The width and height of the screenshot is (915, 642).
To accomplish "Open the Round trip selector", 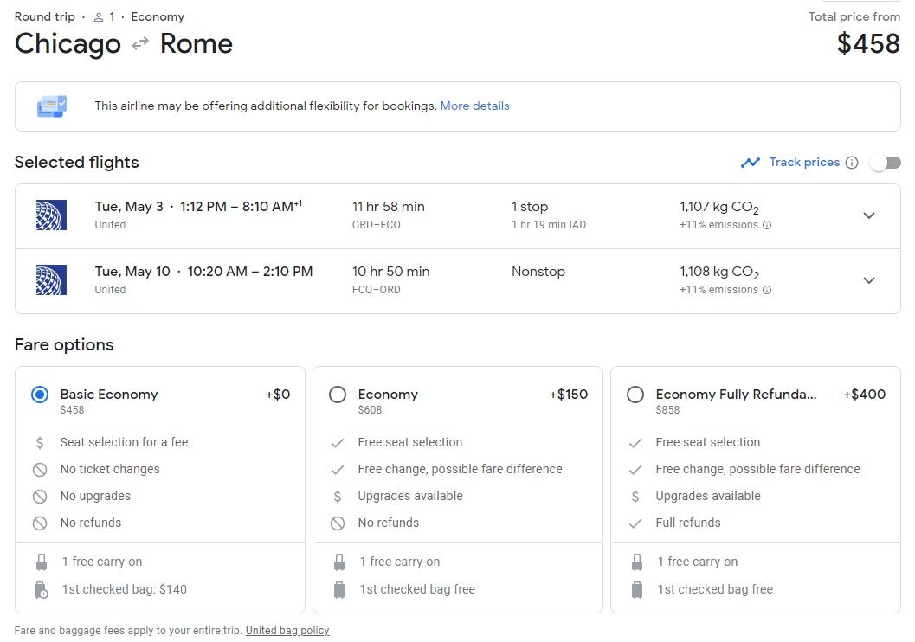I will click(x=45, y=16).
